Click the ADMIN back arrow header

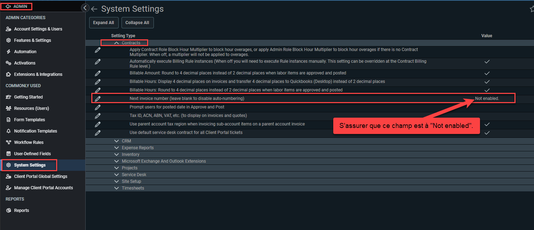tap(16, 6)
